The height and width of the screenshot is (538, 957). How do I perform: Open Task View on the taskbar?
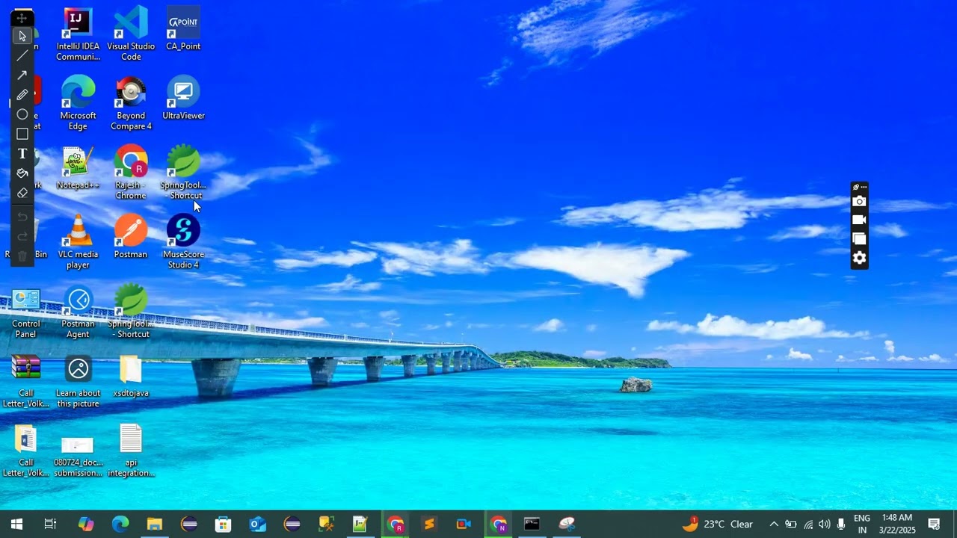50,524
